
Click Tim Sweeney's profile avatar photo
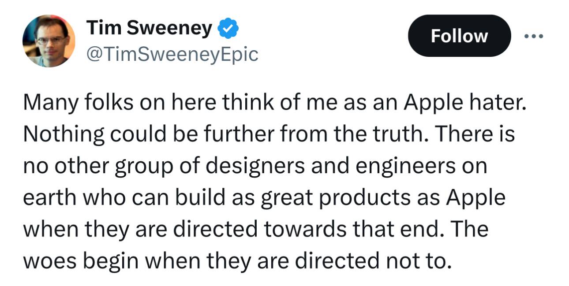pyautogui.click(x=49, y=41)
